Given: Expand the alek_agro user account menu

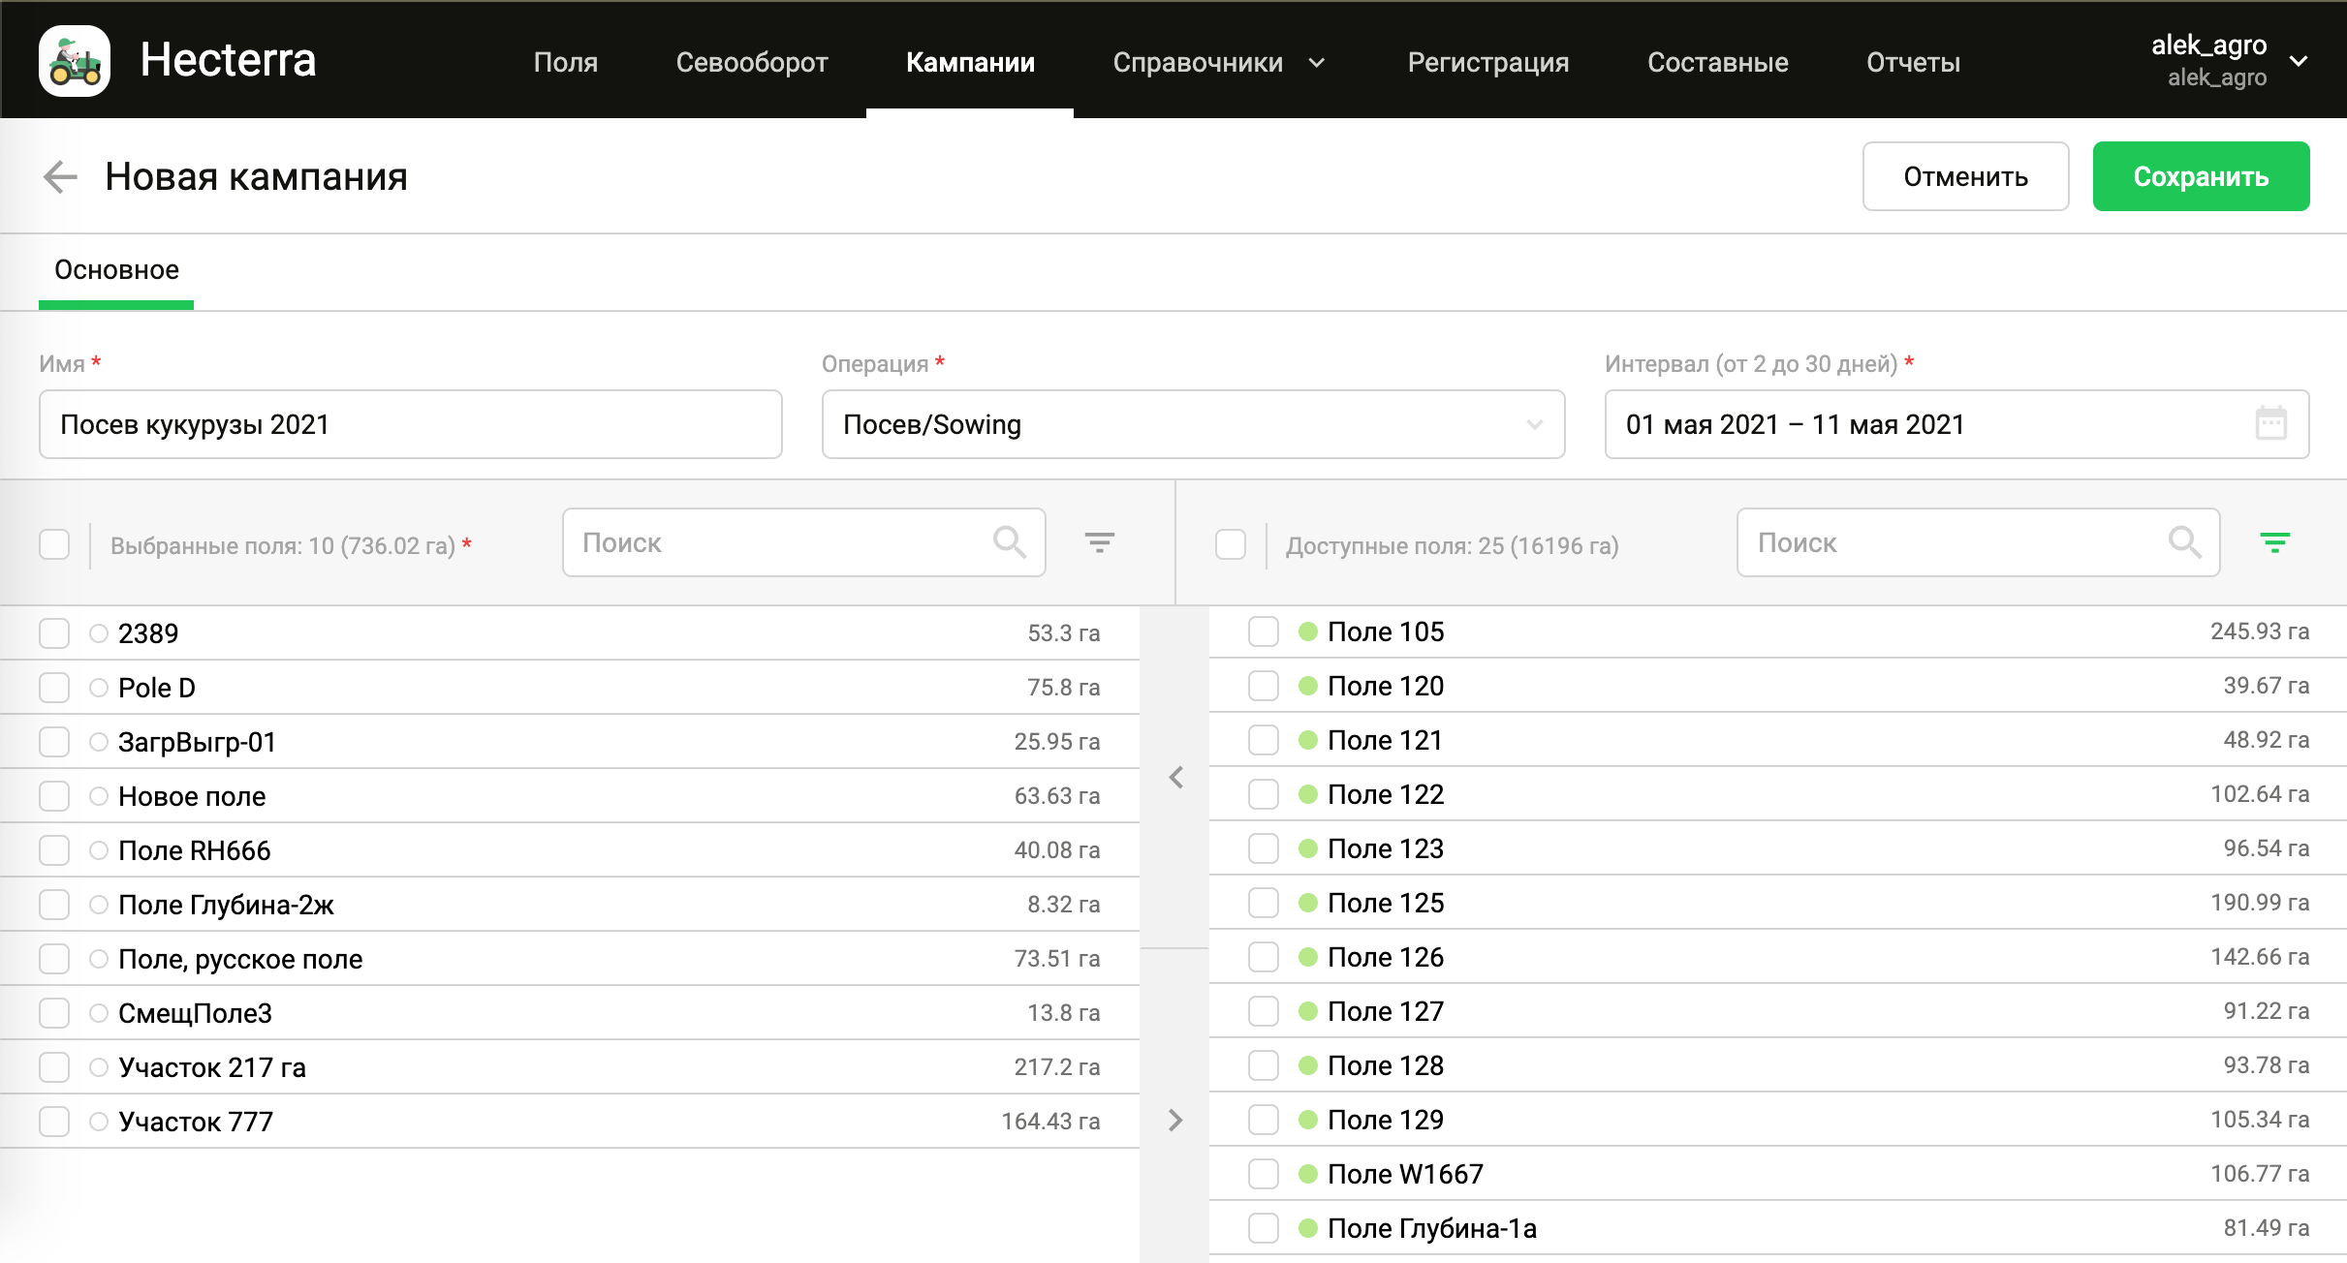Looking at the screenshot, I should 2298,61.
